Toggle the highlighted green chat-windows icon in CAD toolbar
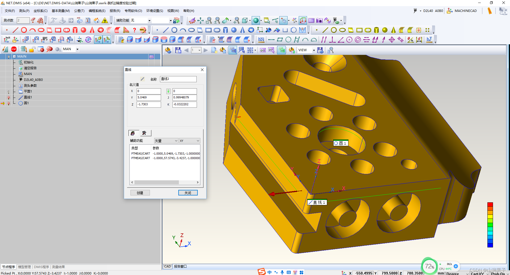Screen dimensions: 510x275 282,50
